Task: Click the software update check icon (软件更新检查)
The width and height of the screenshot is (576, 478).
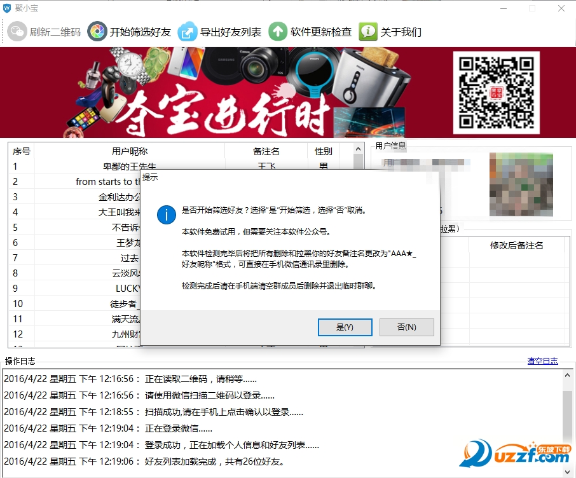Action: 278,32
